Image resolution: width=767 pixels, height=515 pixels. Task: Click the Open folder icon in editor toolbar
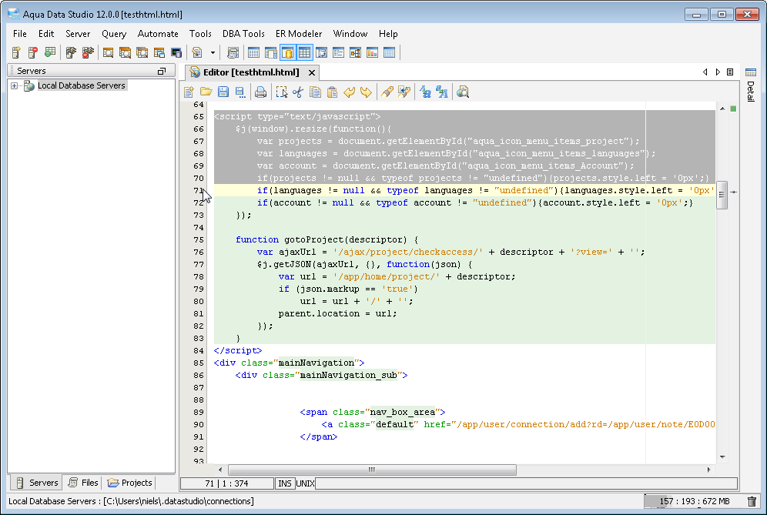tap(206, 92)
